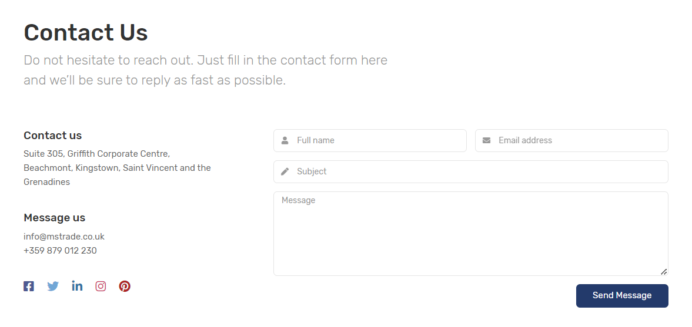Open the Pinterest social icon
Image resolution: width=692 pixels, height=327 pixels.
coord(125,286)
